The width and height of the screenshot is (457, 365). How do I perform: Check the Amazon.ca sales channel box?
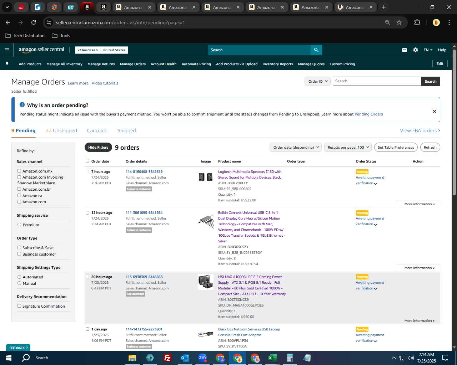click(x=19, y=196)
